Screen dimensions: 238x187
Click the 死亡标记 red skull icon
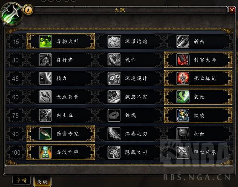click(183, 78)
